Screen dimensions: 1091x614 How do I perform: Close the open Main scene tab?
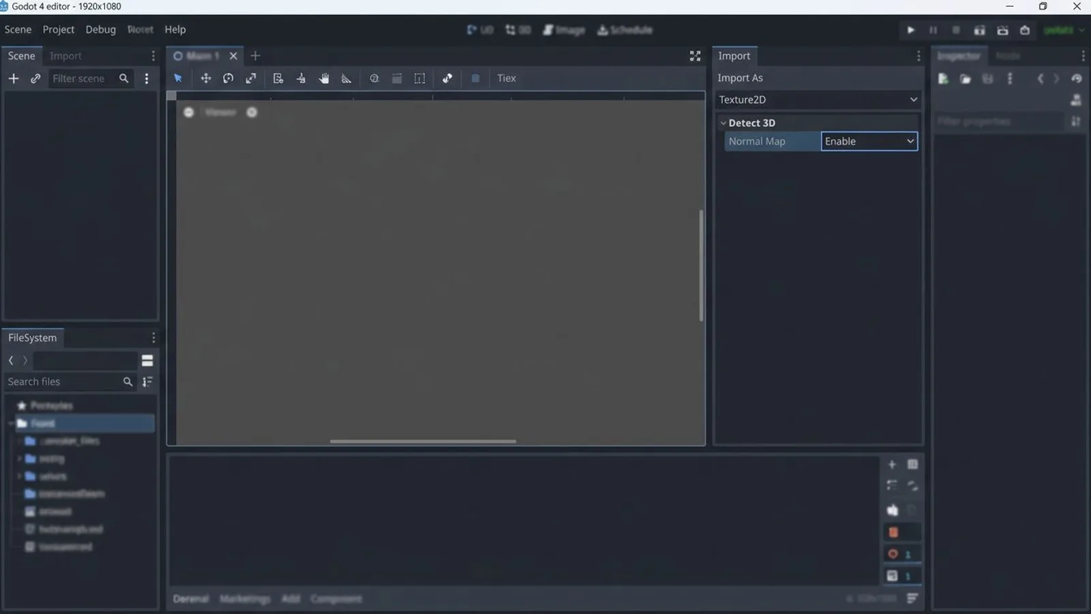(x=233, y=56)
